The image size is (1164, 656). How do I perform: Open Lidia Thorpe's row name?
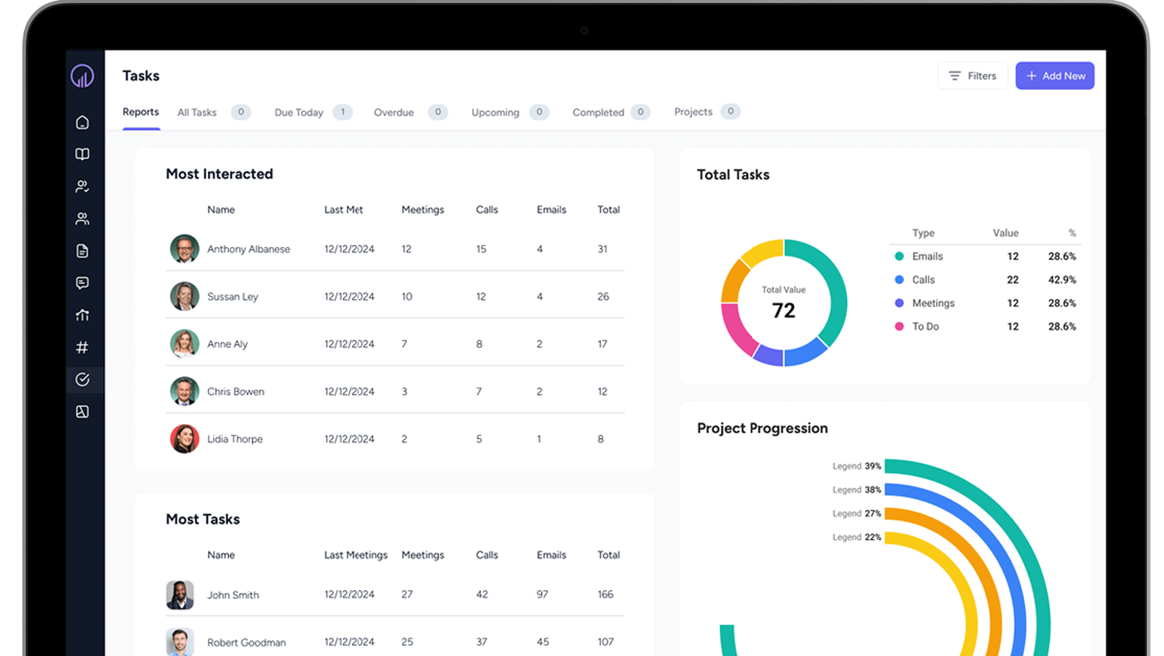235,439
